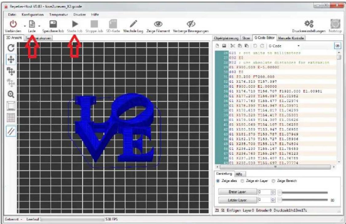Open the G-Code selection dropdown

coord(284,46)
